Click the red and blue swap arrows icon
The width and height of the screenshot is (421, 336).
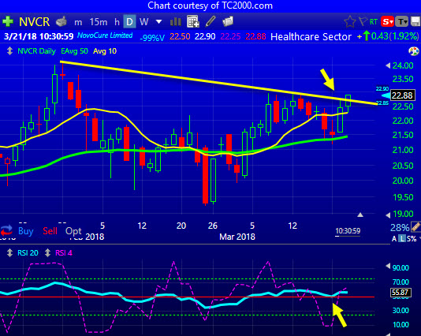(7, 230)
